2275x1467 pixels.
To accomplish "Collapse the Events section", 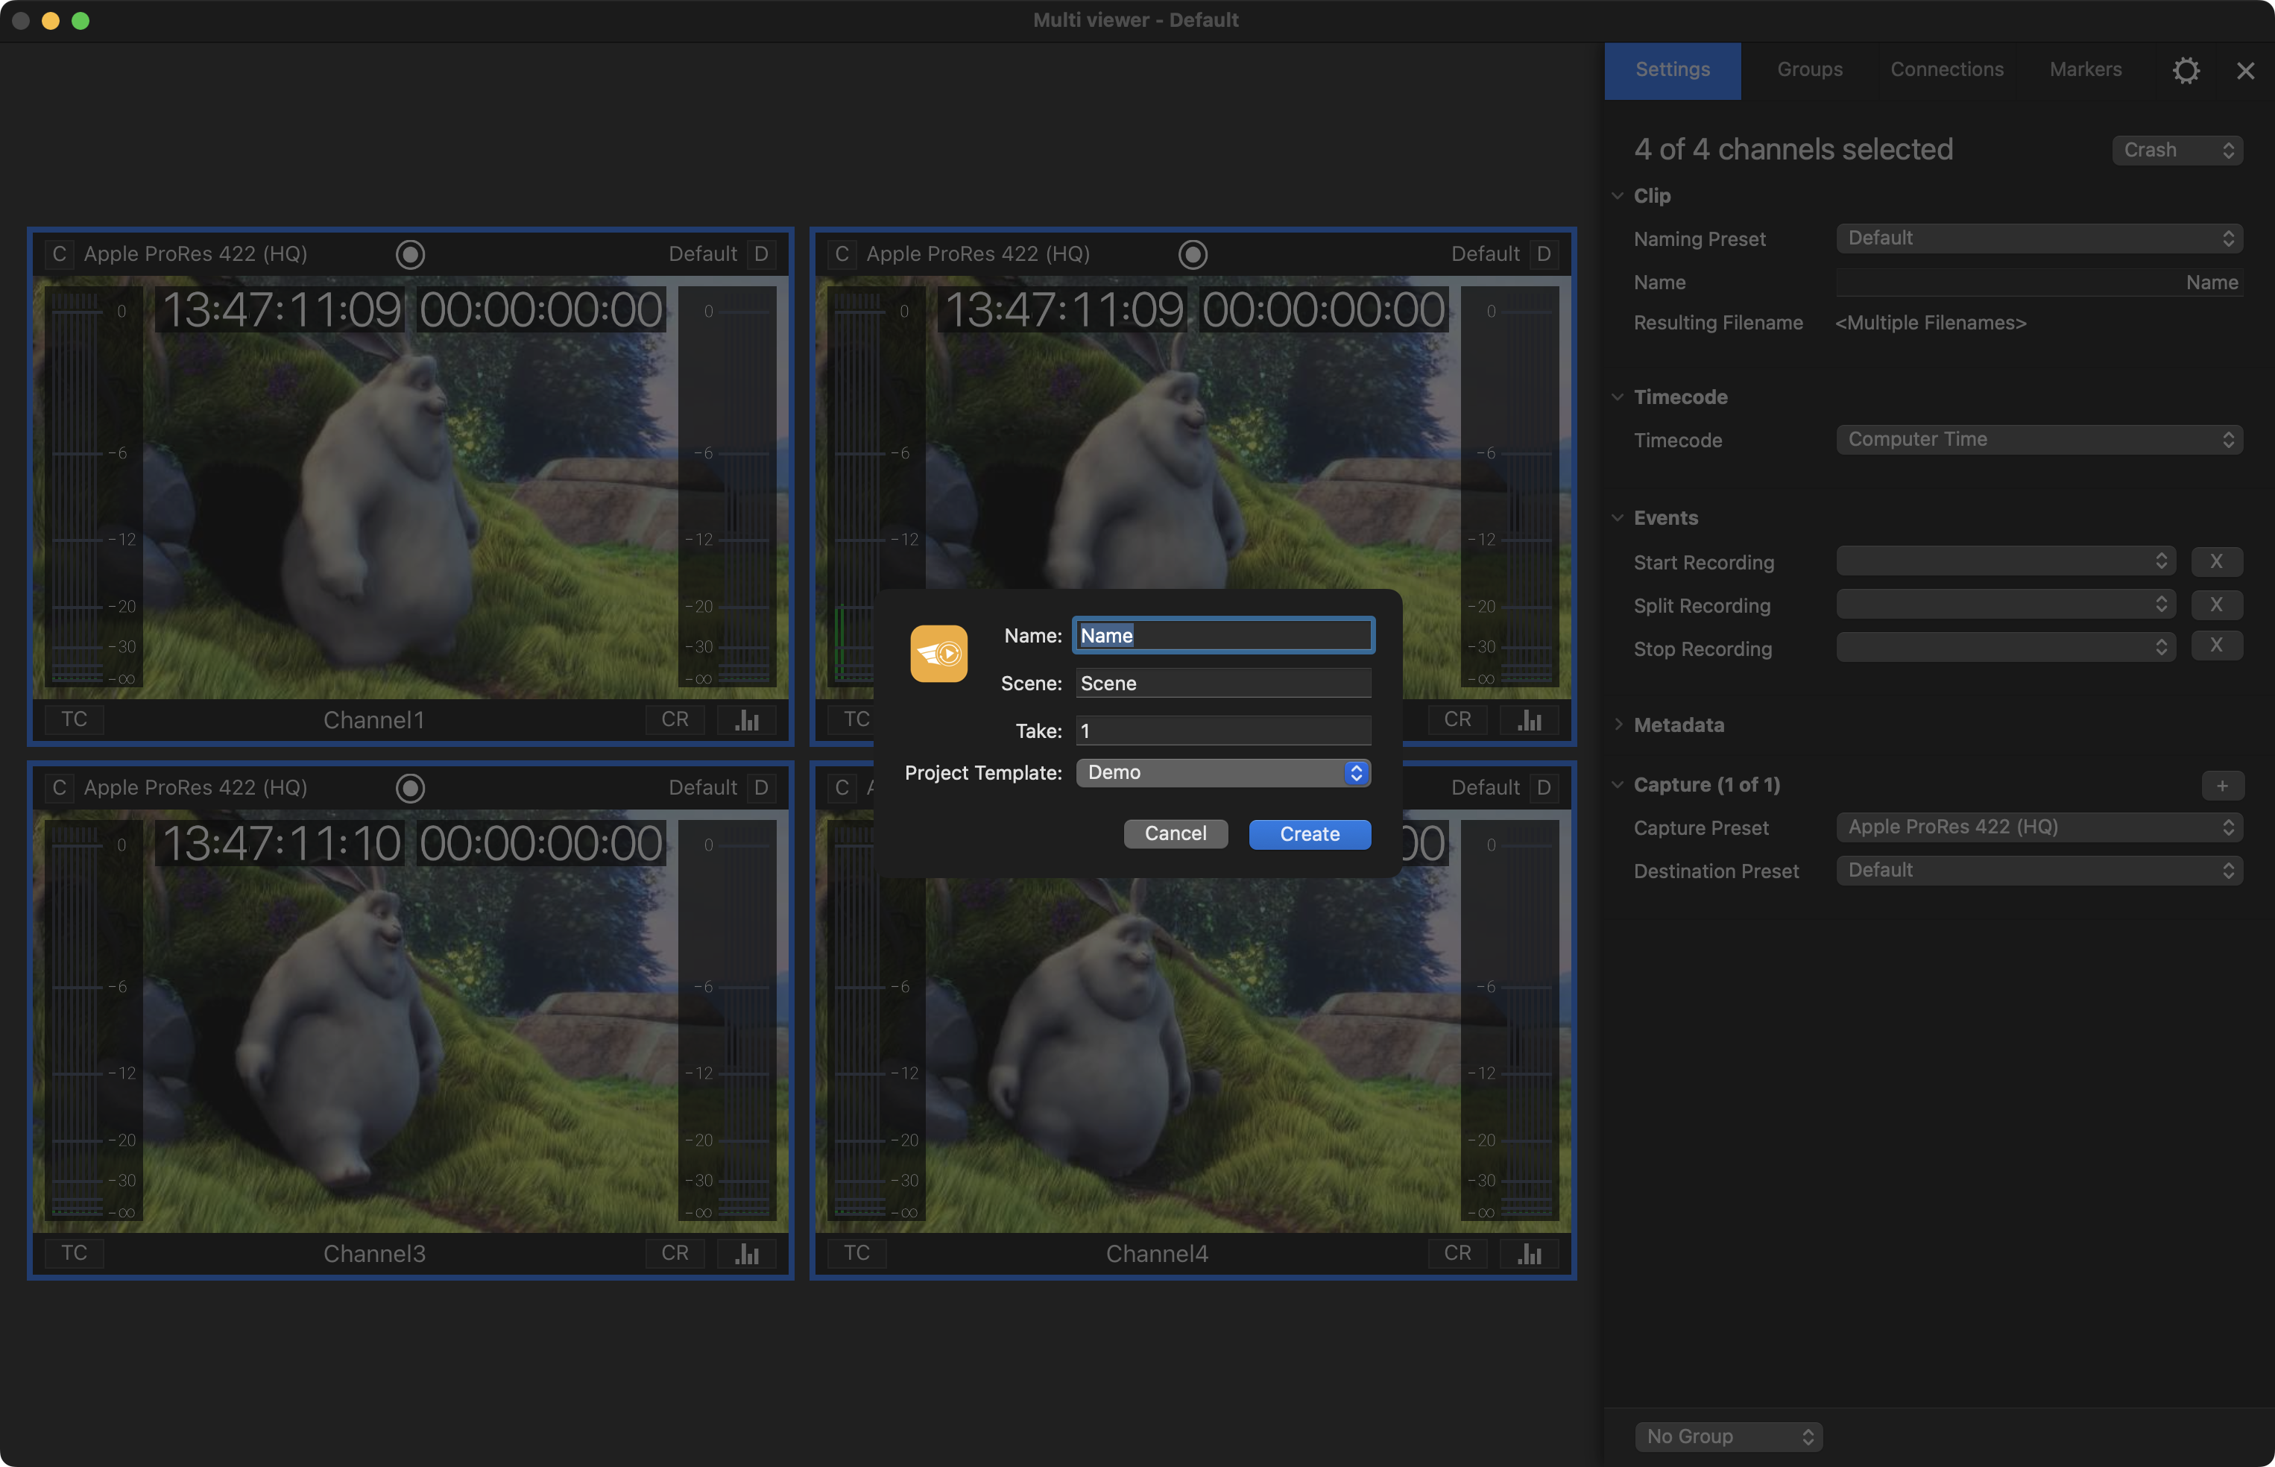I will [1618, 518].
